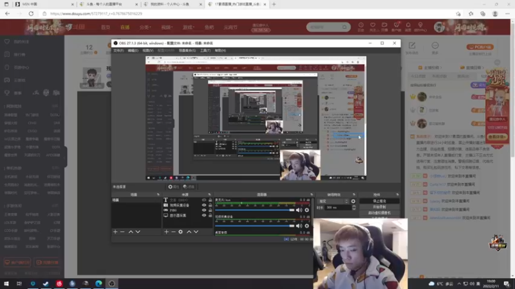
Task: Open source properties gear in sources toolbar
Action: (180, 232)
